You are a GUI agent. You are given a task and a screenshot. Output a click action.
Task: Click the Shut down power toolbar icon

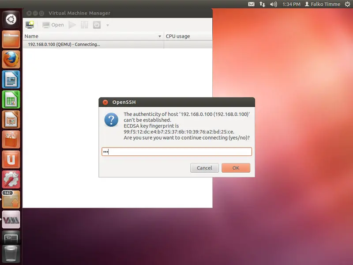[97, 25]
